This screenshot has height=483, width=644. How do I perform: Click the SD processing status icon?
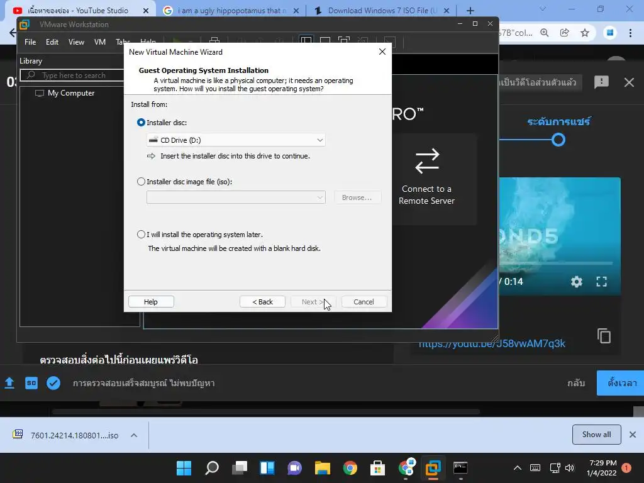pos(31,383)
